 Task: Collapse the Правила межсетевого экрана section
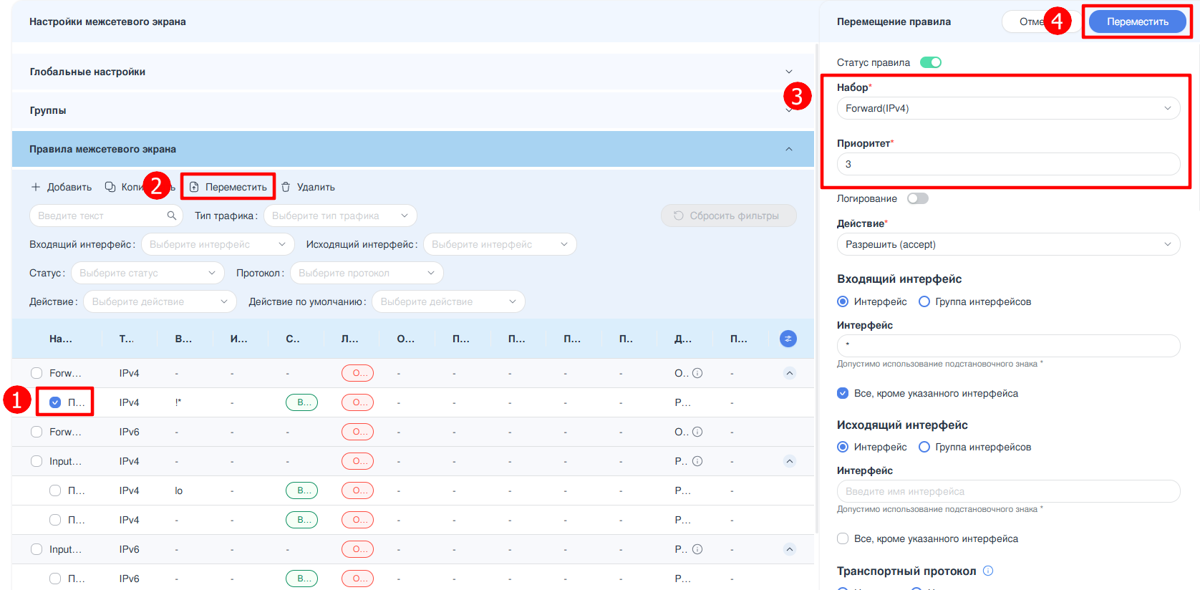coord(788,149)
